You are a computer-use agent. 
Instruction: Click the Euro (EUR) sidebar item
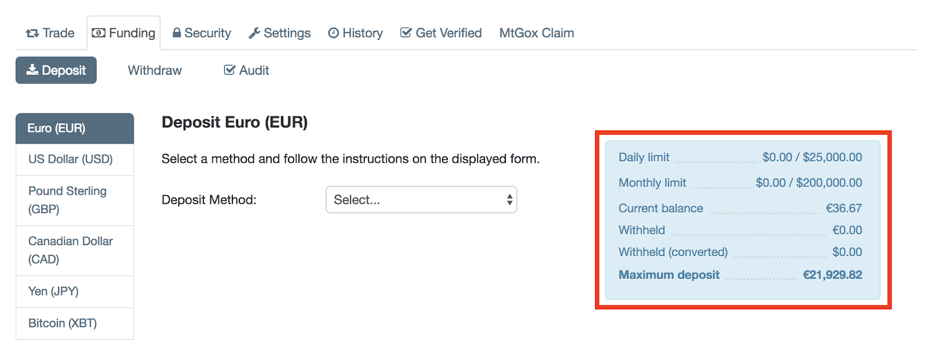(75, 128)
